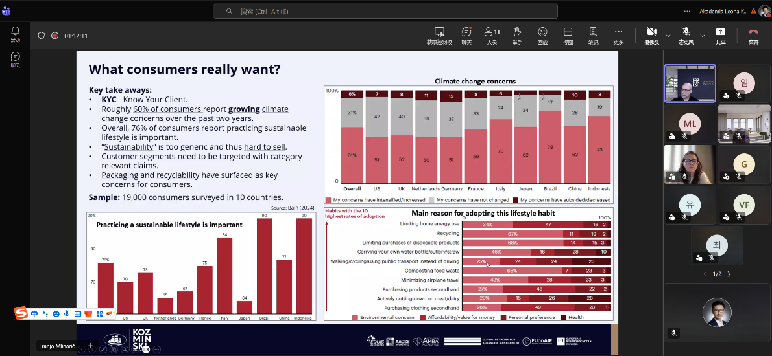Open the meeting chat panel
This screenshot has width=772, height=356.
[x=466, y=36]
